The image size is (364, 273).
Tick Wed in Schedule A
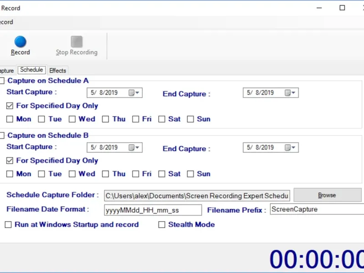[72, 119]
